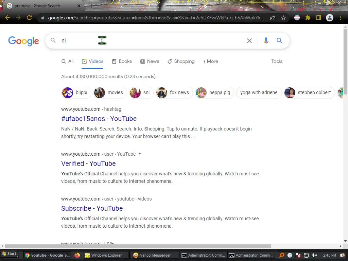Click the orange magnifier tray icon
Screen dimensions: 348x261
282,255
